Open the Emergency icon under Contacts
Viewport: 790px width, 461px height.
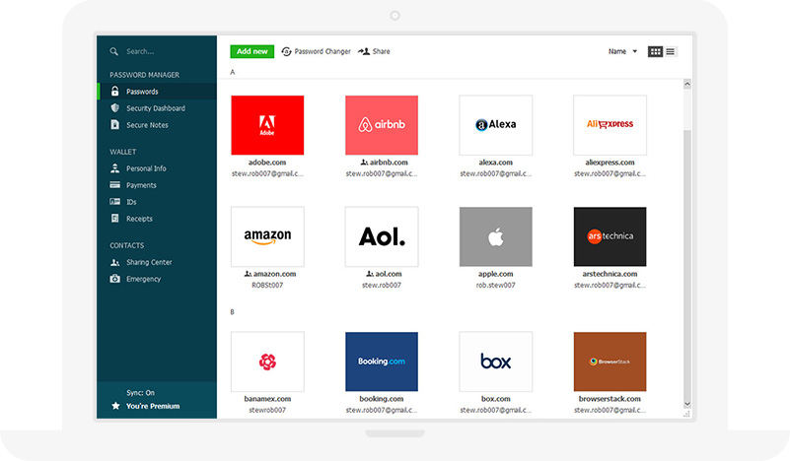click(x=115, y=279)
